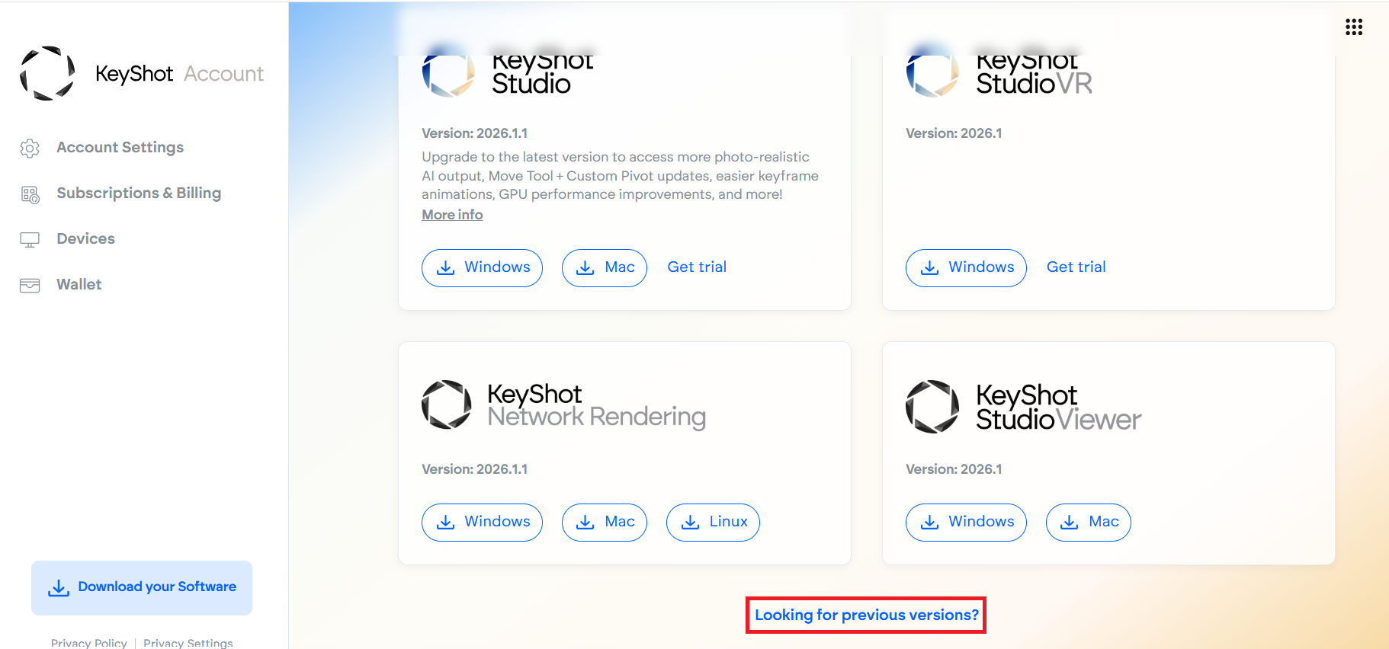Download KeyShot Studio for Mac
The width and height of the screenshot is (1389, 649).
tap(605, 268)
